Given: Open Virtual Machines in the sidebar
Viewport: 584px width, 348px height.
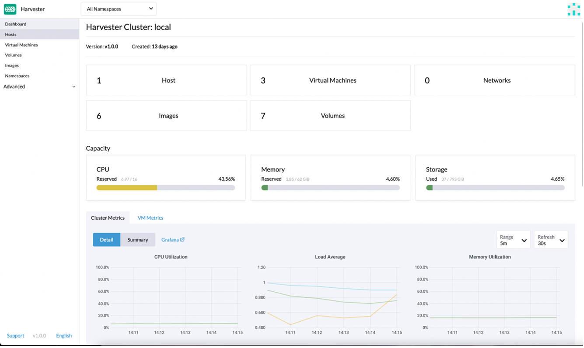Looking at the screenshot, I should coord(21,45).
